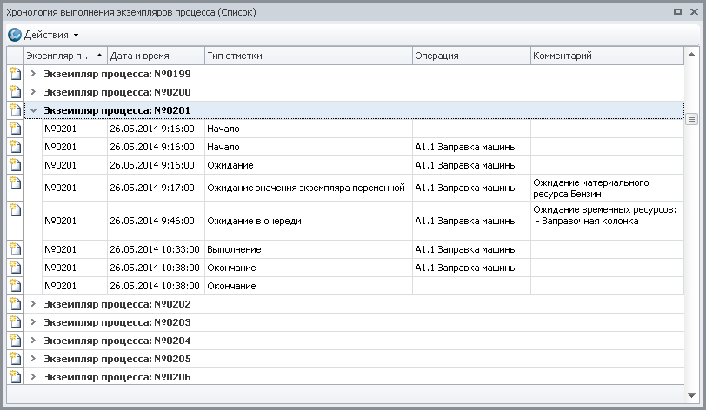706x410 pixels.
Task: Click document icon of 9:17:00 row
Action: pyautogui.click(x=16, y=183)
